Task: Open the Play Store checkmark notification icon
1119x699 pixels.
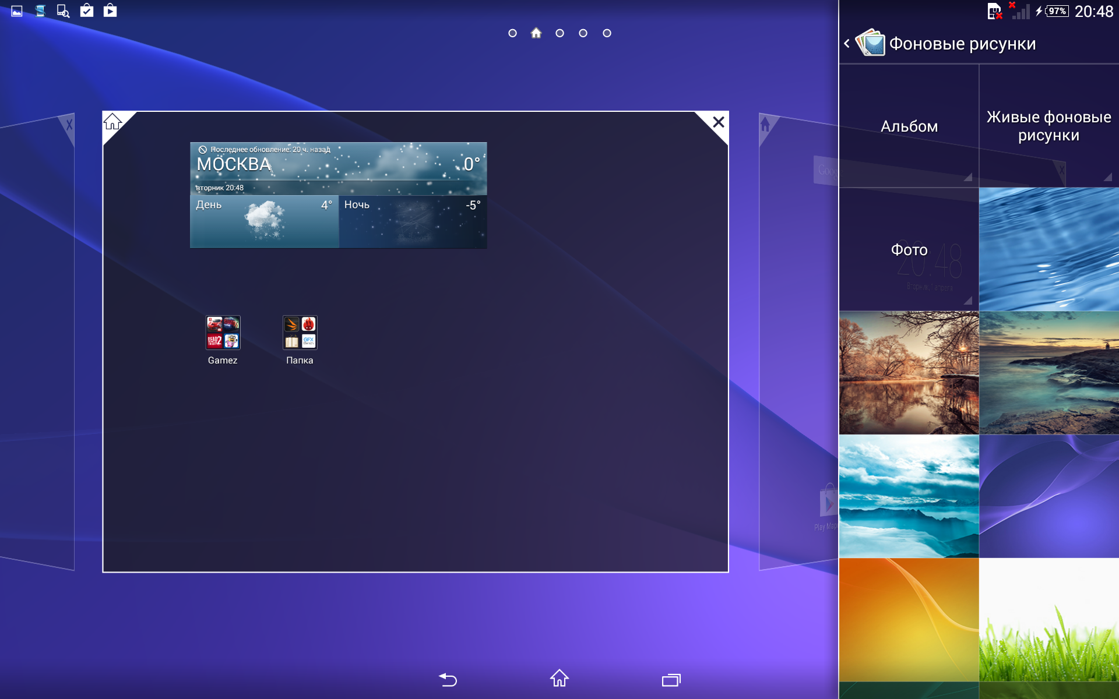Action: pyautogui.click(x=87, y=10)
